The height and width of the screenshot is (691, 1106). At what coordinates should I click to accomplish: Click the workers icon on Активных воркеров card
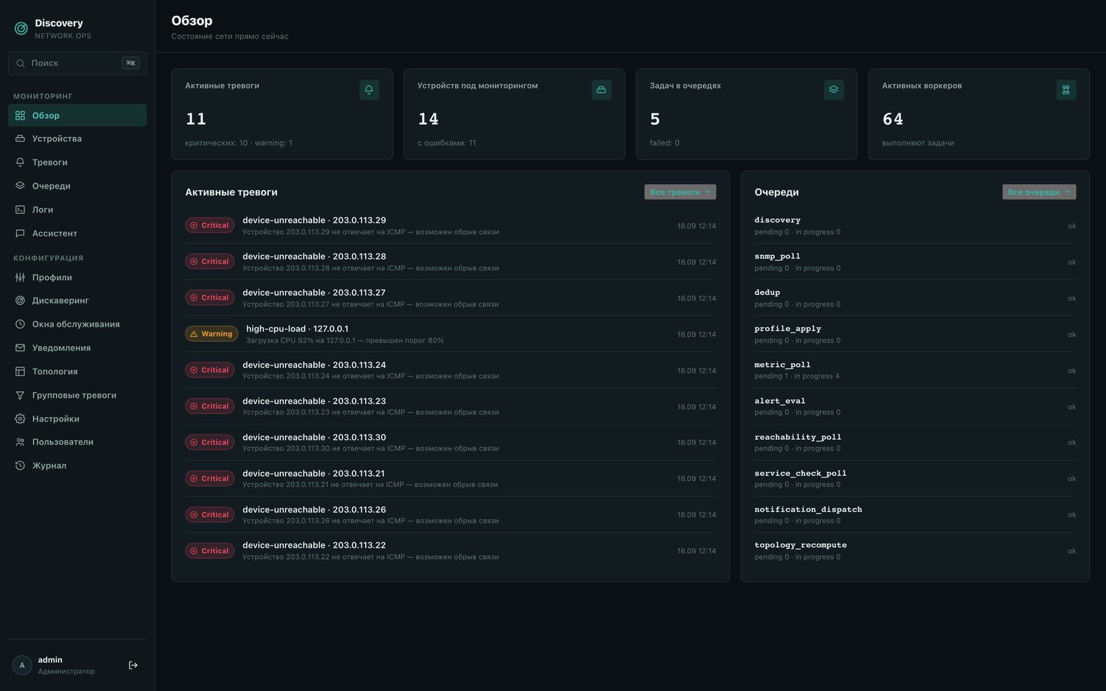[x=1066, y=90]
